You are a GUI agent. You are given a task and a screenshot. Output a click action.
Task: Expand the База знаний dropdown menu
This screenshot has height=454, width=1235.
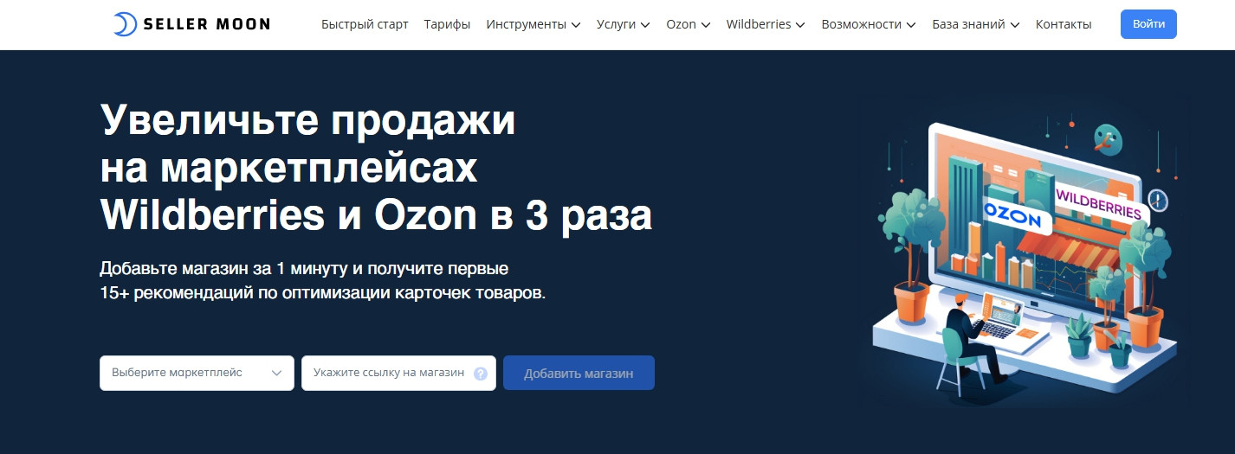[976, 24]
